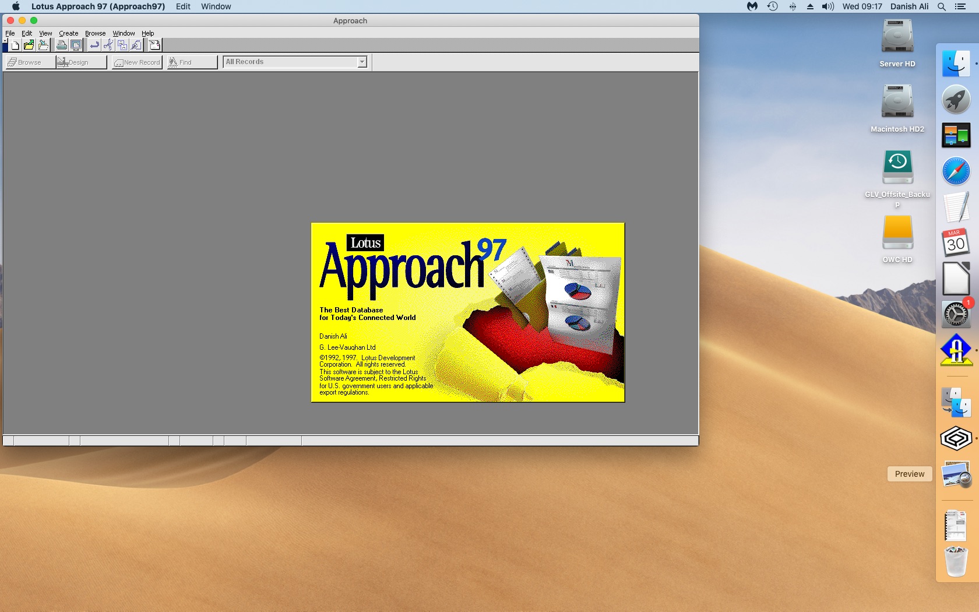The image size is (979, 612).
Task: Click the Approach97 blue diamond Dock icon
Action: pyautogui.click(x=956, y=350)
